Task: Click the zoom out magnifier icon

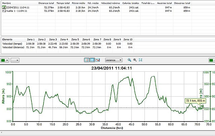Action: click(135, 60)
